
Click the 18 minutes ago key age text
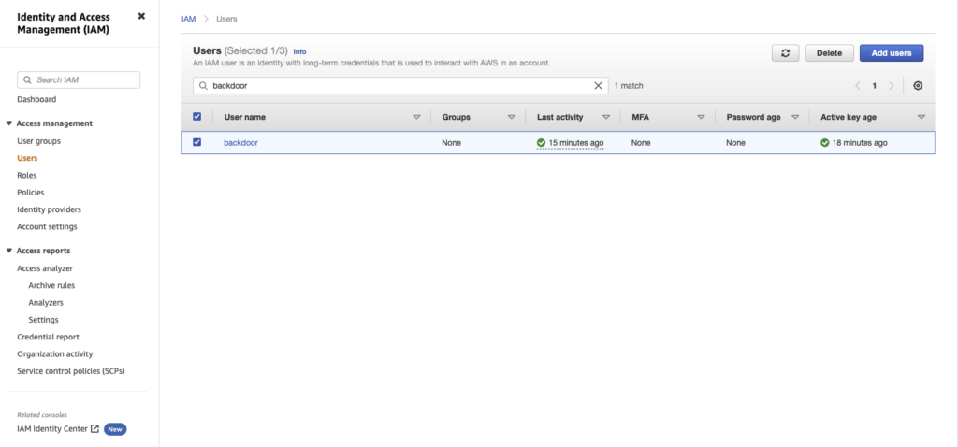click(860, 143)
